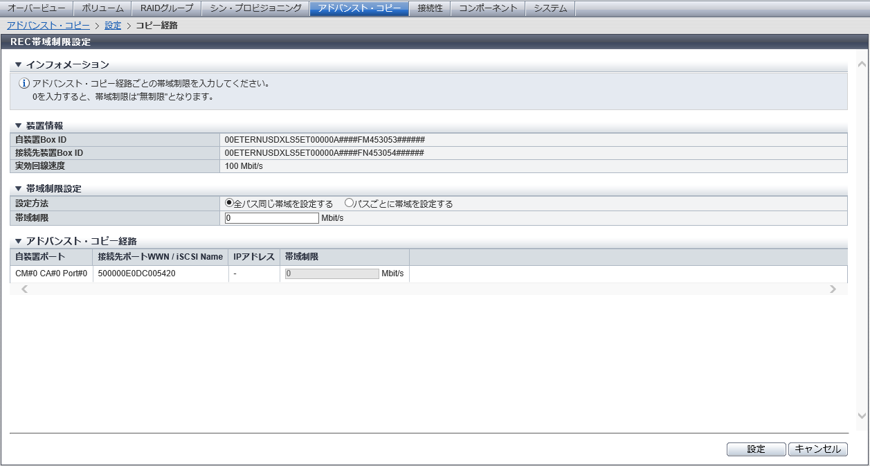The width and height of the screenshot is (870, 466).
Task: Select 全パス同じ帯域を設定する radio option
Action: click(x=229, y=204)
